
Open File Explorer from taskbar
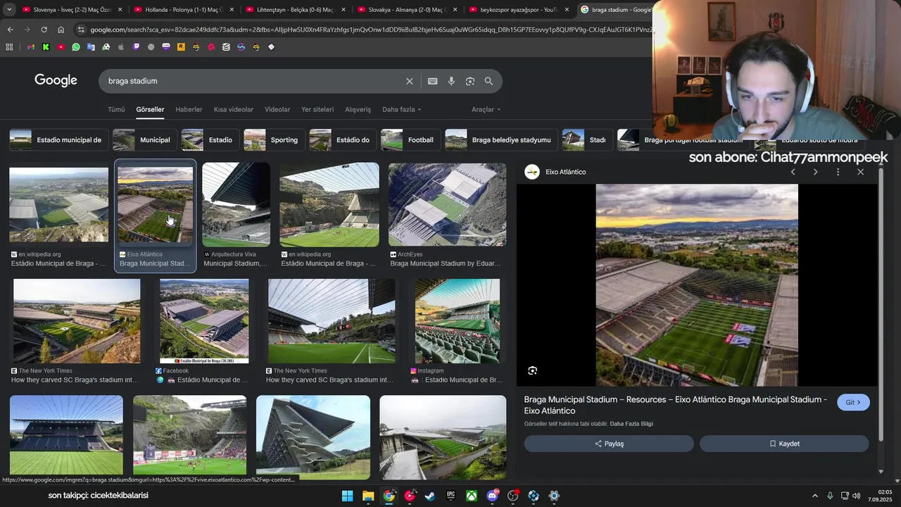[x=368, y=496]
